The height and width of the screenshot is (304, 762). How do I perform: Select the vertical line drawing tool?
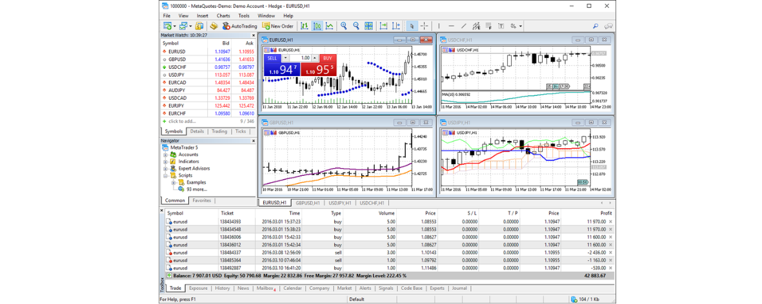tap(439, 26)
